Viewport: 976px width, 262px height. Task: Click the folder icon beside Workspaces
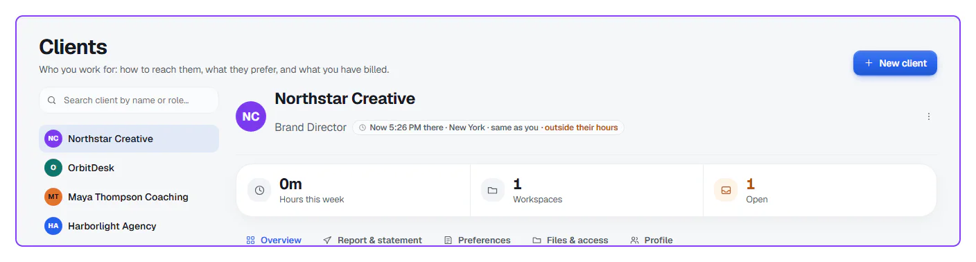pos(493,191)
